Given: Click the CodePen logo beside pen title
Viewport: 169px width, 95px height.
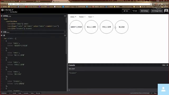Looking at the screenshot, I should click(x=2, y=10).
